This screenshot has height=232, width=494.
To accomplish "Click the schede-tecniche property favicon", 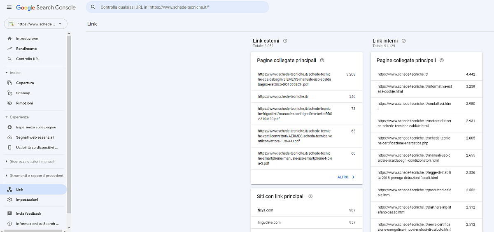I will [x=12, y=24].
